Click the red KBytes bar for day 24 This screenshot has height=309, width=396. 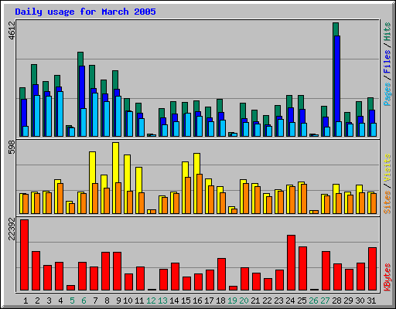pyautogui.click(x=291, y=263)
